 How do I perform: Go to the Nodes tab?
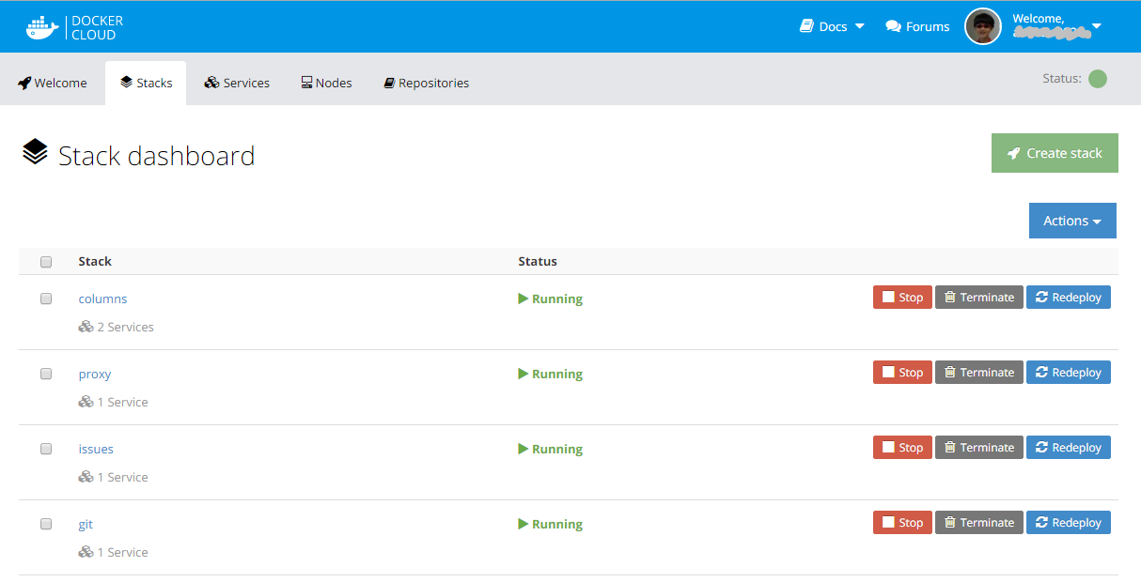point(326,83)
